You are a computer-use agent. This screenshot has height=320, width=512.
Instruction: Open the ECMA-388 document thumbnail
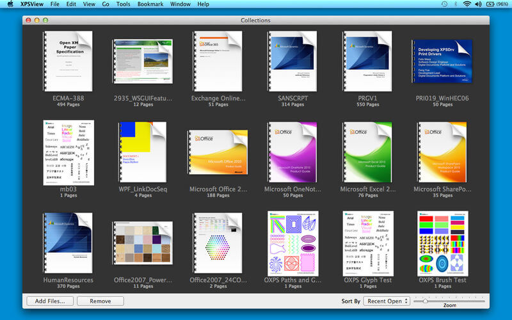[68, 61]
